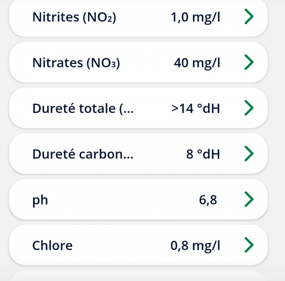Open the Nitrates (NO₃) chevron arrow
Screen dimensions: 285x281
pos(249,62)
